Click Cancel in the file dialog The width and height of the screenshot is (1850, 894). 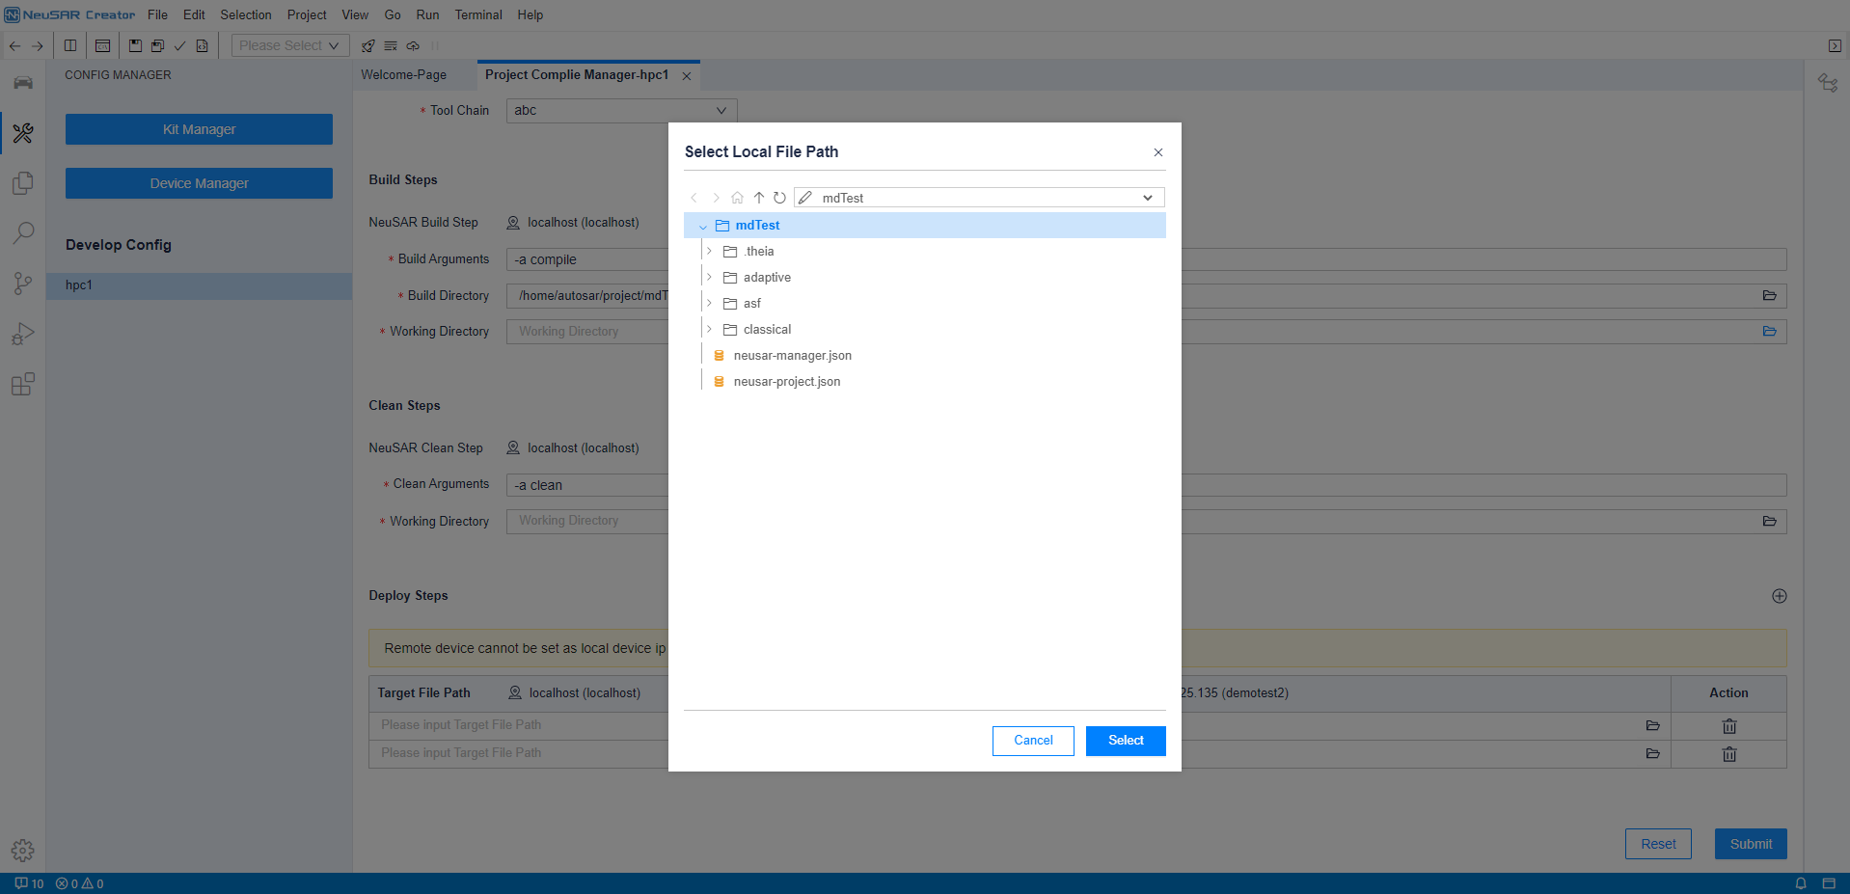[1033, 741]
